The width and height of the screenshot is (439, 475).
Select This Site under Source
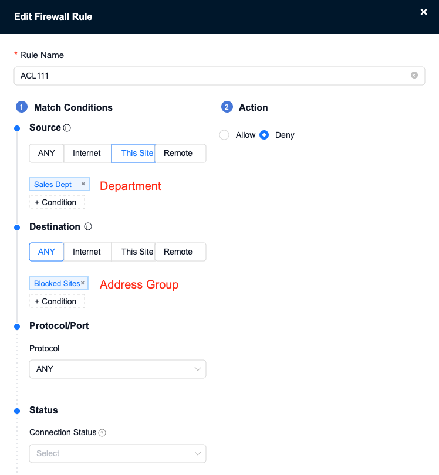pos(133,153)
